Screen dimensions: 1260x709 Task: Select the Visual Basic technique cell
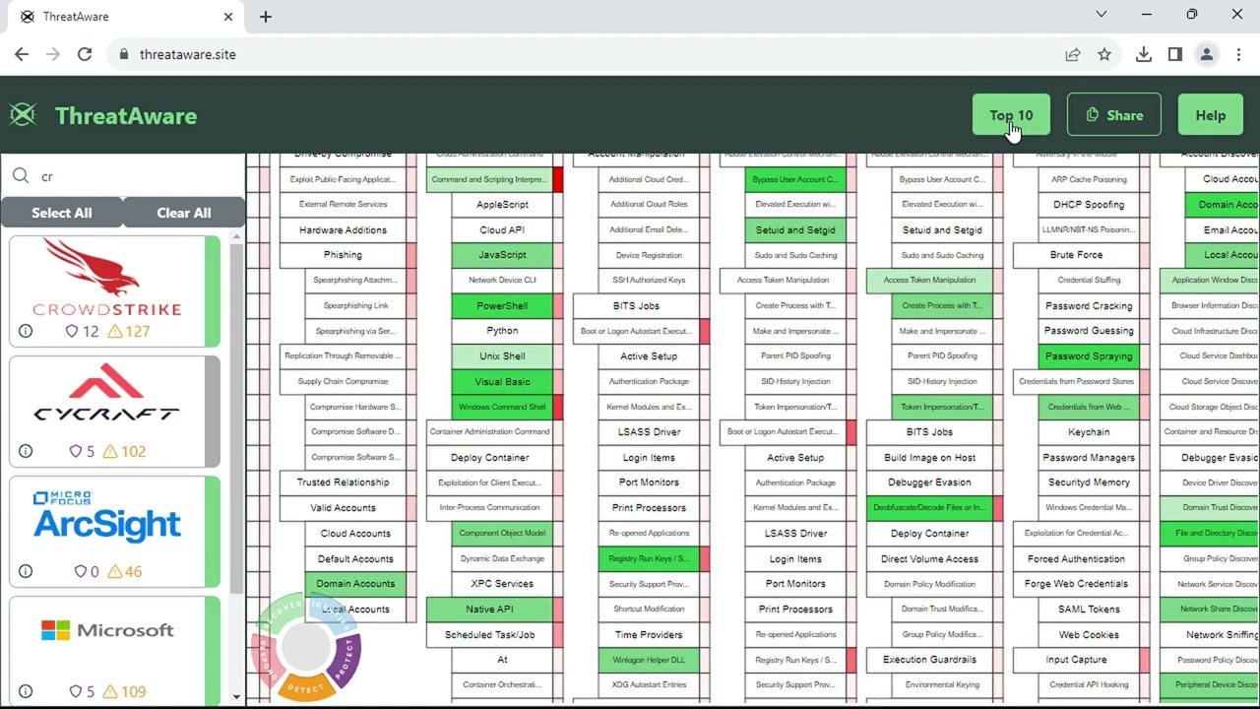pos(502,381)
